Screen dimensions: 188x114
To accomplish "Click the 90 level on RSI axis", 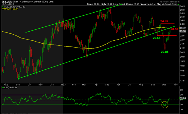I will pyautogui.click(x=181, y=90).
